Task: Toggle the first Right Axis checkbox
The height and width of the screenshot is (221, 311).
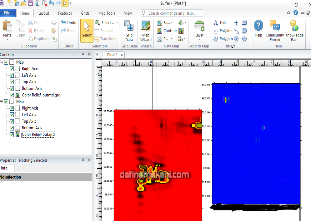Action: 12,69
